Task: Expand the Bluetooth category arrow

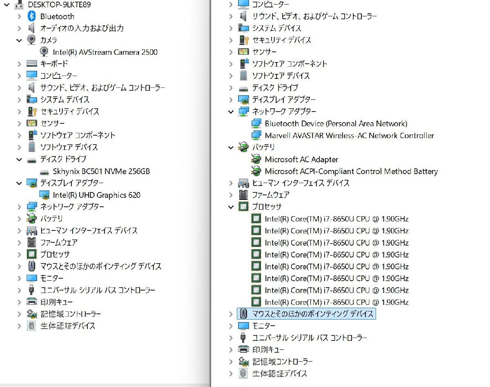Action: click(19, 16)
